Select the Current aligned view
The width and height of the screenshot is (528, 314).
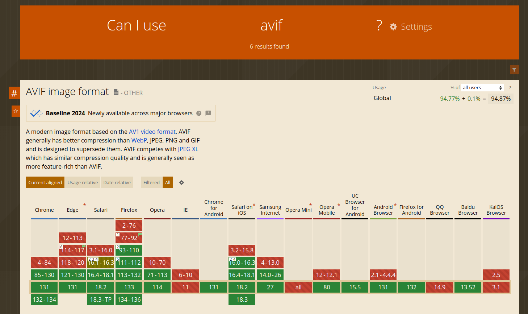(x=45, y=182)
